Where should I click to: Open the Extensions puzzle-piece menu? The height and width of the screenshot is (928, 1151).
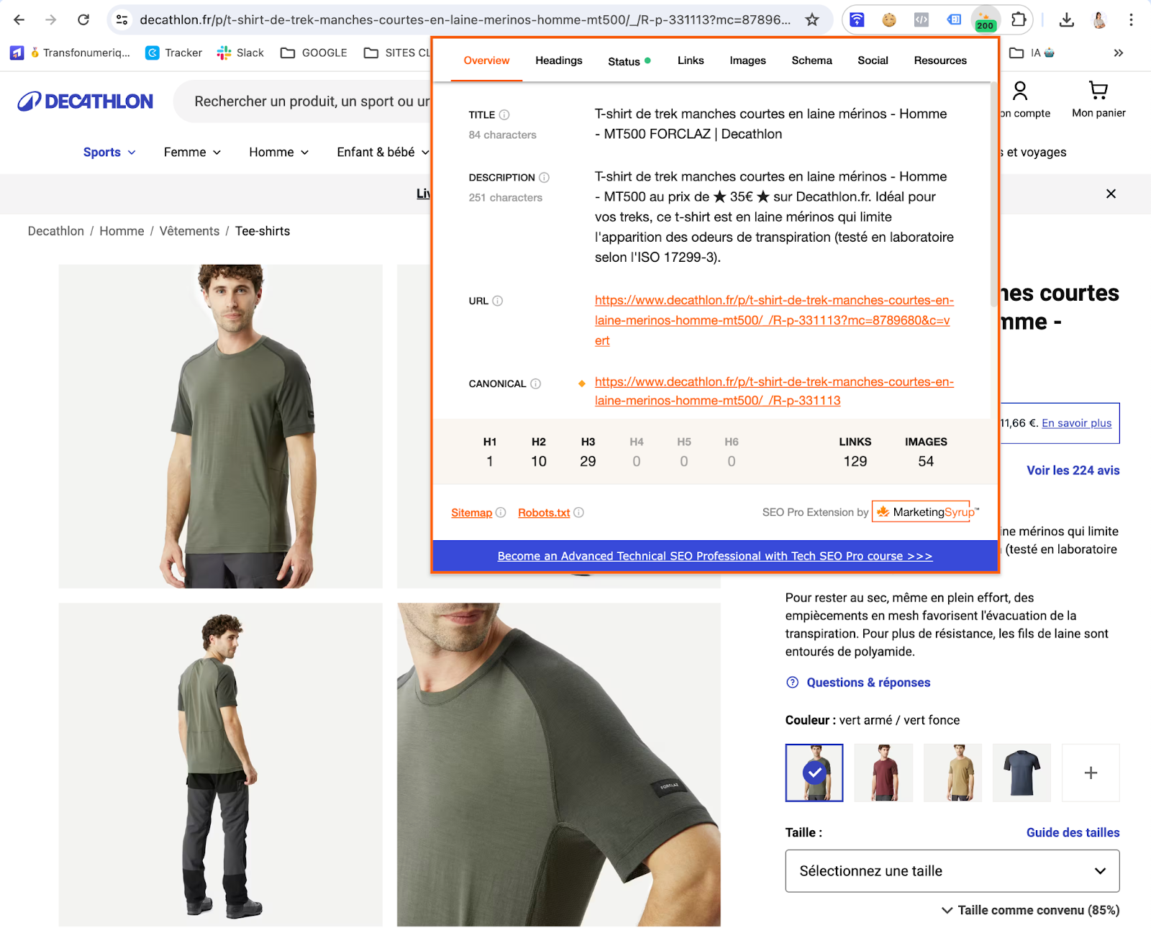tap(1018, 19)
